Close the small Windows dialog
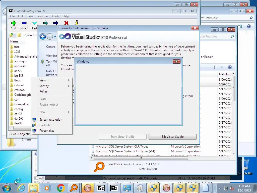257x193 pixels. coord(176,61)
